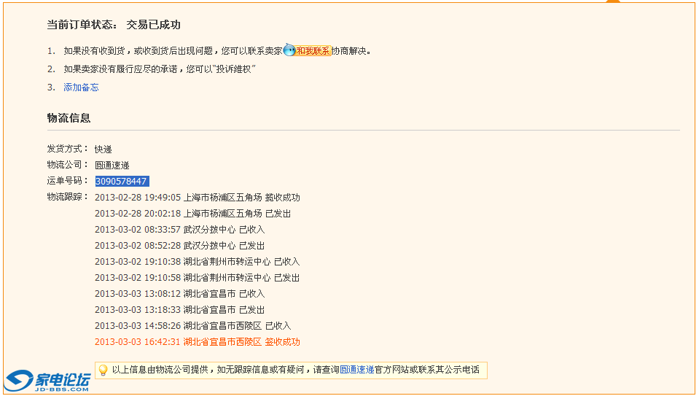This screenshot has width=699, height=396.
Task: Open the 添加备忘 add memo link
Action: coord(81,88)
